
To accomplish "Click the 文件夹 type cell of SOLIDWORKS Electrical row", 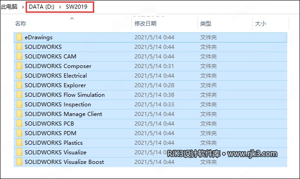I will point(209,76).
